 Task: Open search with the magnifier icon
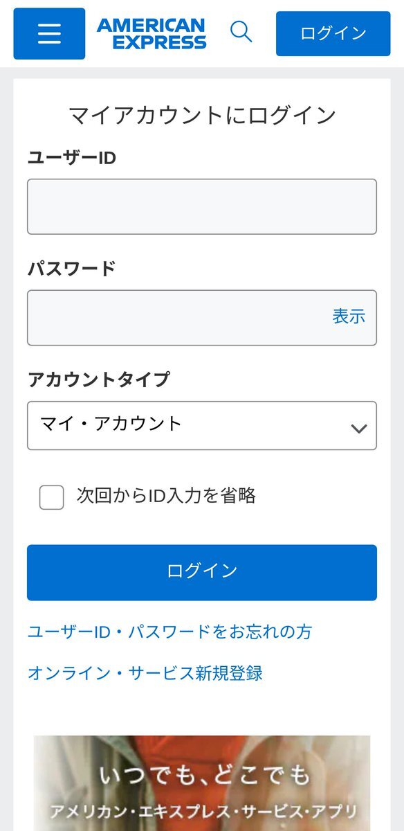(241, 32)
